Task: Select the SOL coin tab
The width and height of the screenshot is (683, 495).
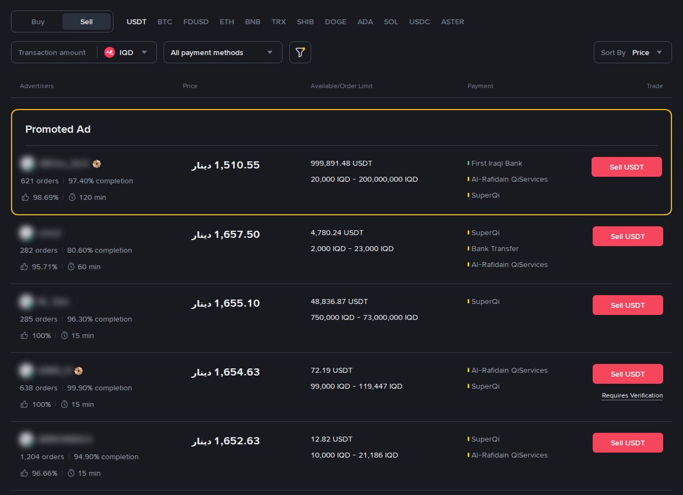Action: coord(391,21)
